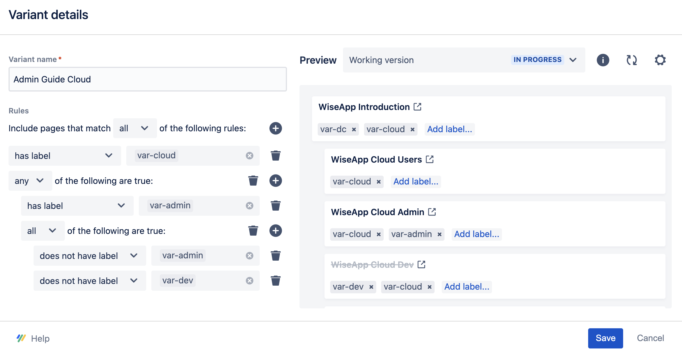Change 'does not have label' var-admin condition type

click(x=89, y=256)
